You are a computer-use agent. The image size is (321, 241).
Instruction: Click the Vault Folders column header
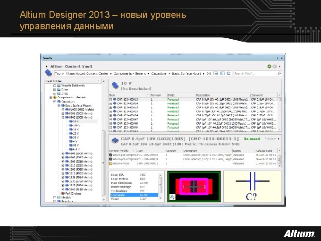[73, 81]
